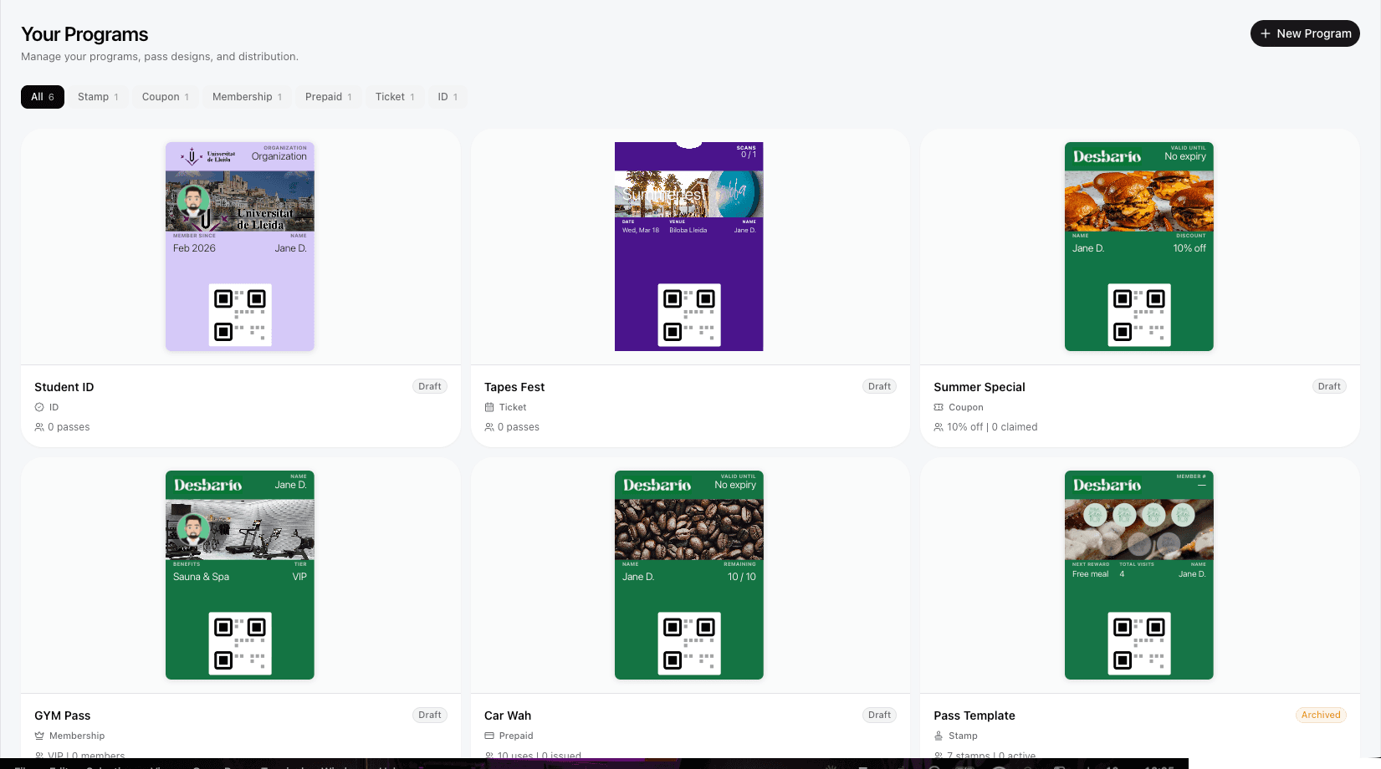This screenshot has width=1381, height=769.
Task: Click the QR code on the Summer Special pass
Action: pyautogui.click(x=1138, y=315)
